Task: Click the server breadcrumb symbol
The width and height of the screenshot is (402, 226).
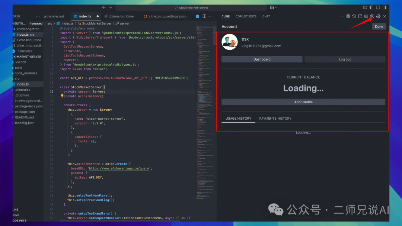Action: (122, 23)
